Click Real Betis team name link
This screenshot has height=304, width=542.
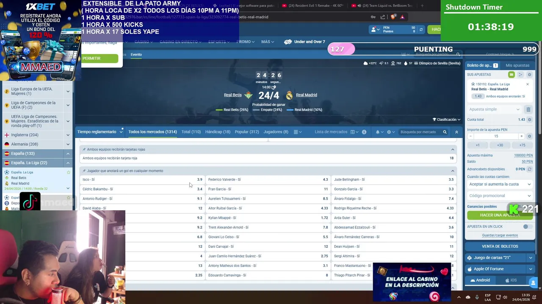click(232, 95)
